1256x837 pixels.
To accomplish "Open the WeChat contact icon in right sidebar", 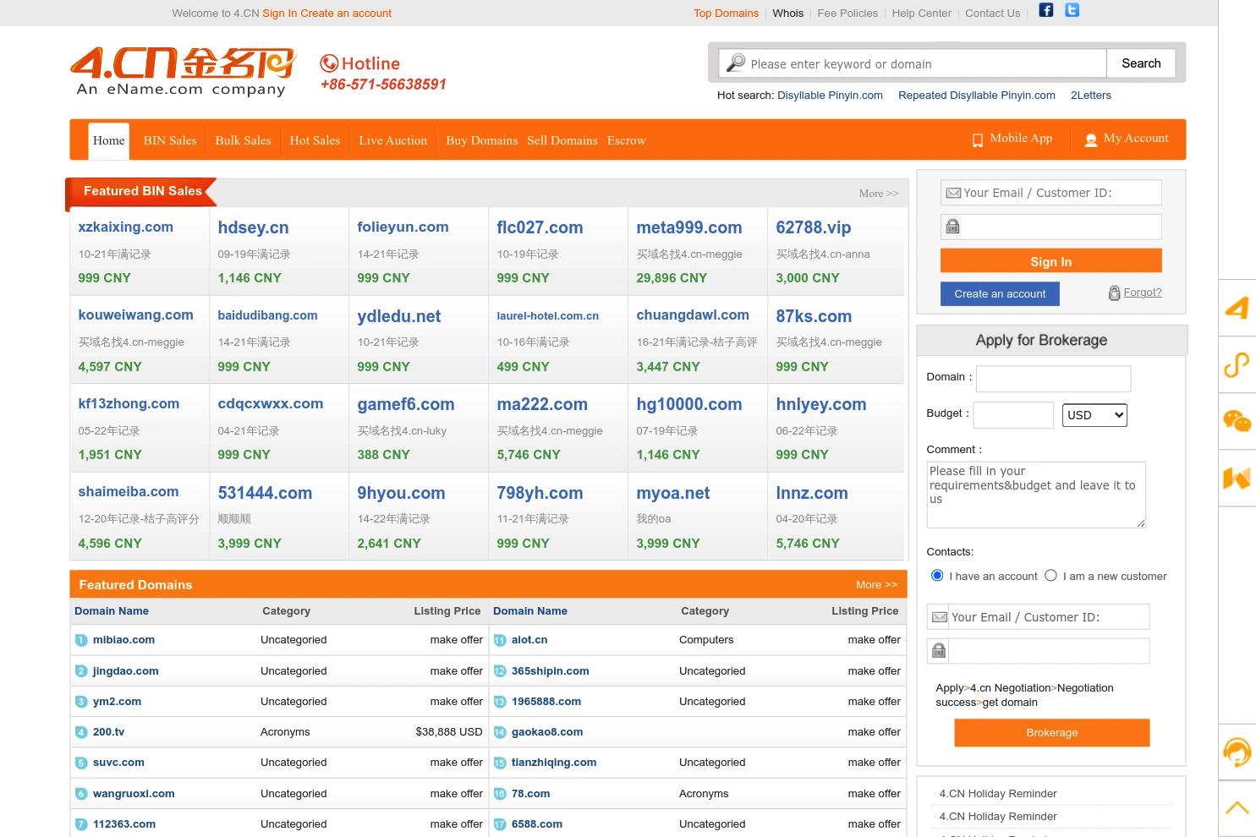I will tap(1237, 420).
